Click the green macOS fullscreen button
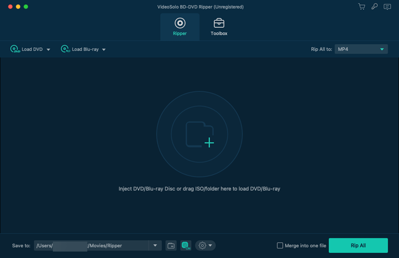The width and height of the screenshot is (399, 258). (x=26, y=6)
